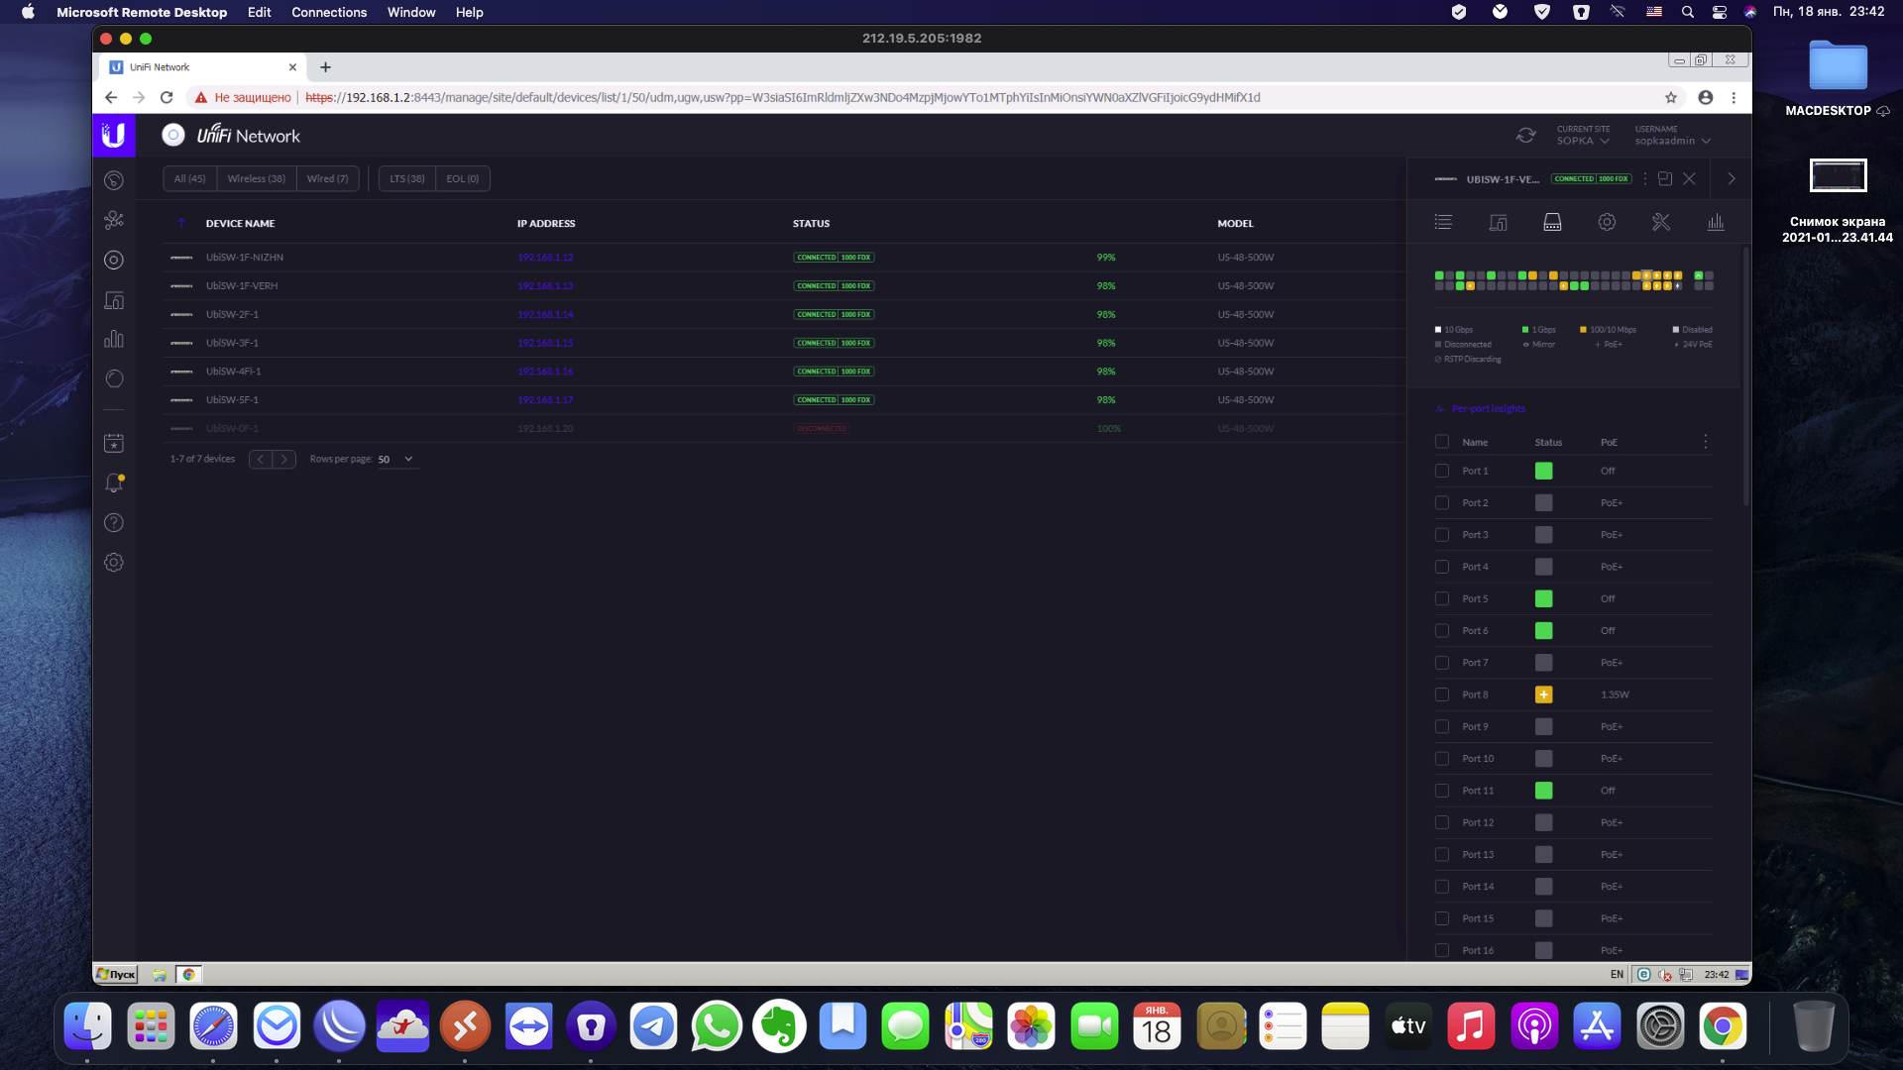
Task: Open the Statistics bar-chart tab in device panel
Action: tap(1716, 223)
